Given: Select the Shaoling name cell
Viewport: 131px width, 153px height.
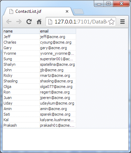Looking at the screenshot, I should 21,81.
